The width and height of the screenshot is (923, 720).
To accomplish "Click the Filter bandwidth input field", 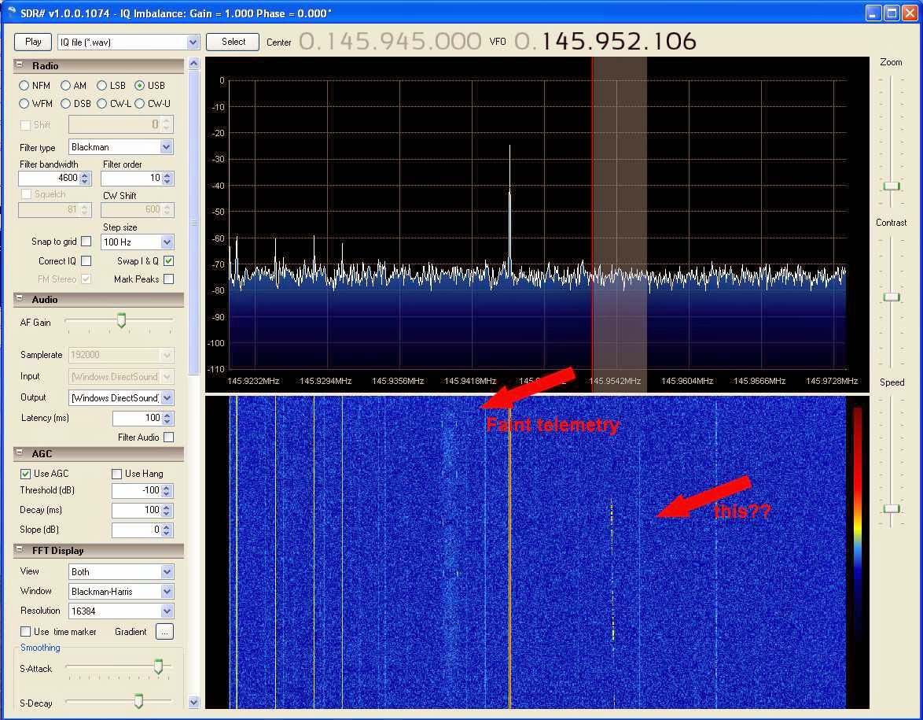I will coord(49,179).
